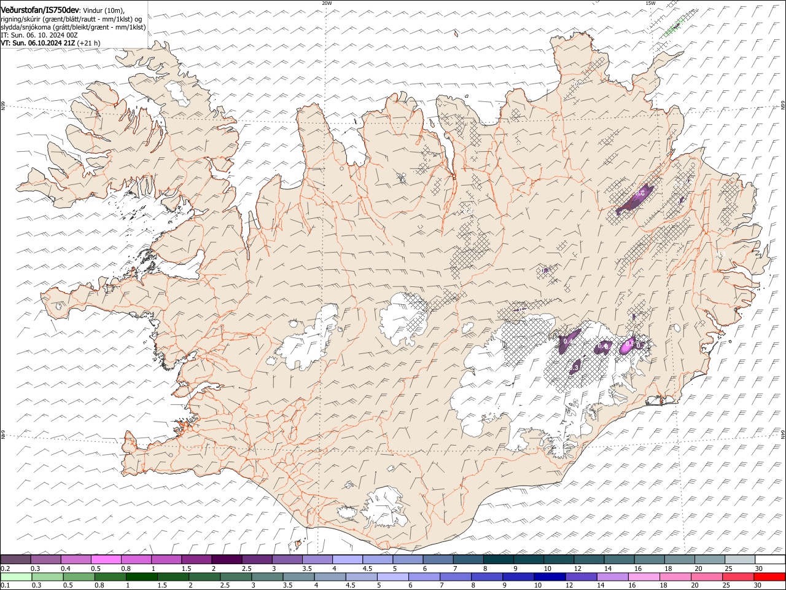Pick the blue 8 swatch in bottom legend
The width and height of the screenshot is (786, 590).
click(487, 576)
